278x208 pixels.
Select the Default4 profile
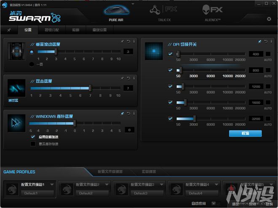pos(202,193)
